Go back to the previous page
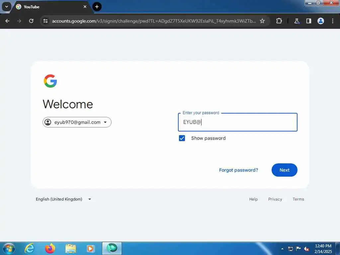340x255 pixels. 7,21
